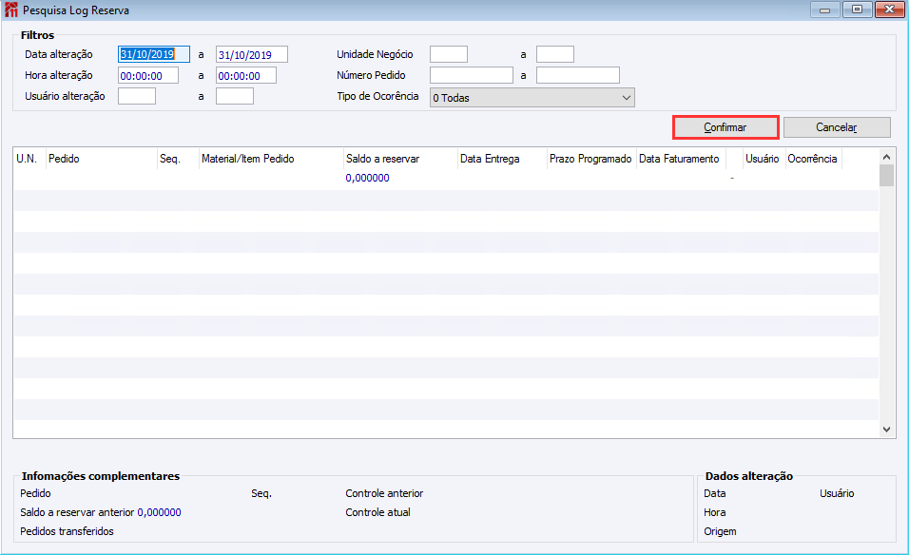Focus the Data alteração start date field
Viewport: 909px width, 555px height.
coord(154,54)
